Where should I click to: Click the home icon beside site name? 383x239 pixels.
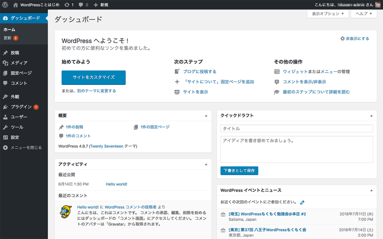click(15, 5)
